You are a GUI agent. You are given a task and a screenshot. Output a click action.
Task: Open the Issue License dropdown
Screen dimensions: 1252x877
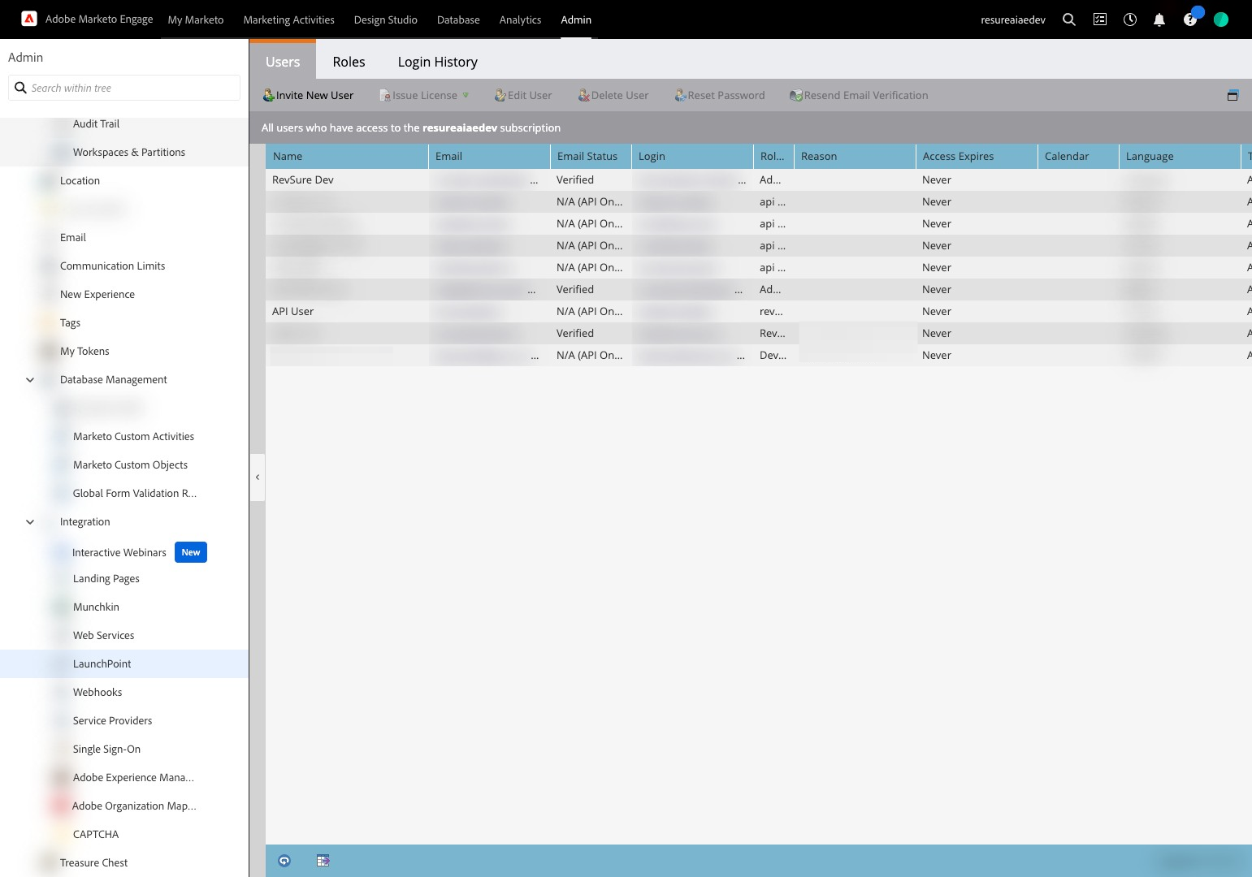(x=424, y=95)
